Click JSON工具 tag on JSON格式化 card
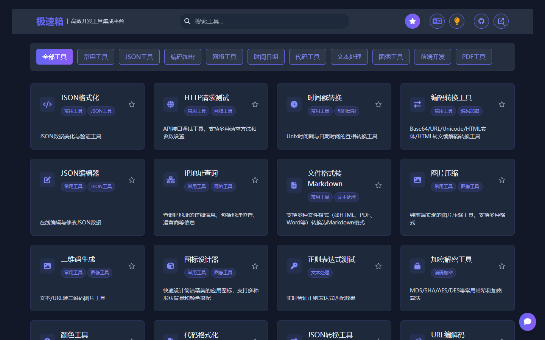545x340 pixels. 101,111
